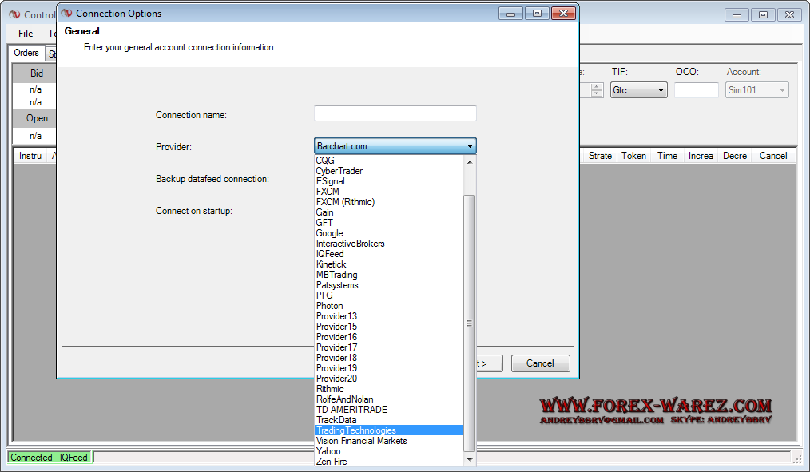Click the Connection name text field
The height and width of the screenshot is (472, 810).
click(x=395, y=114)
